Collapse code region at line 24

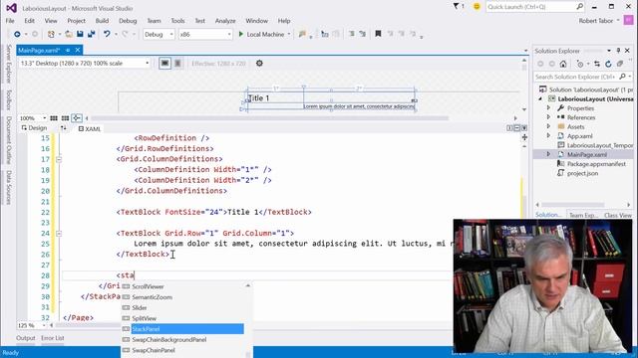point(59,234)
